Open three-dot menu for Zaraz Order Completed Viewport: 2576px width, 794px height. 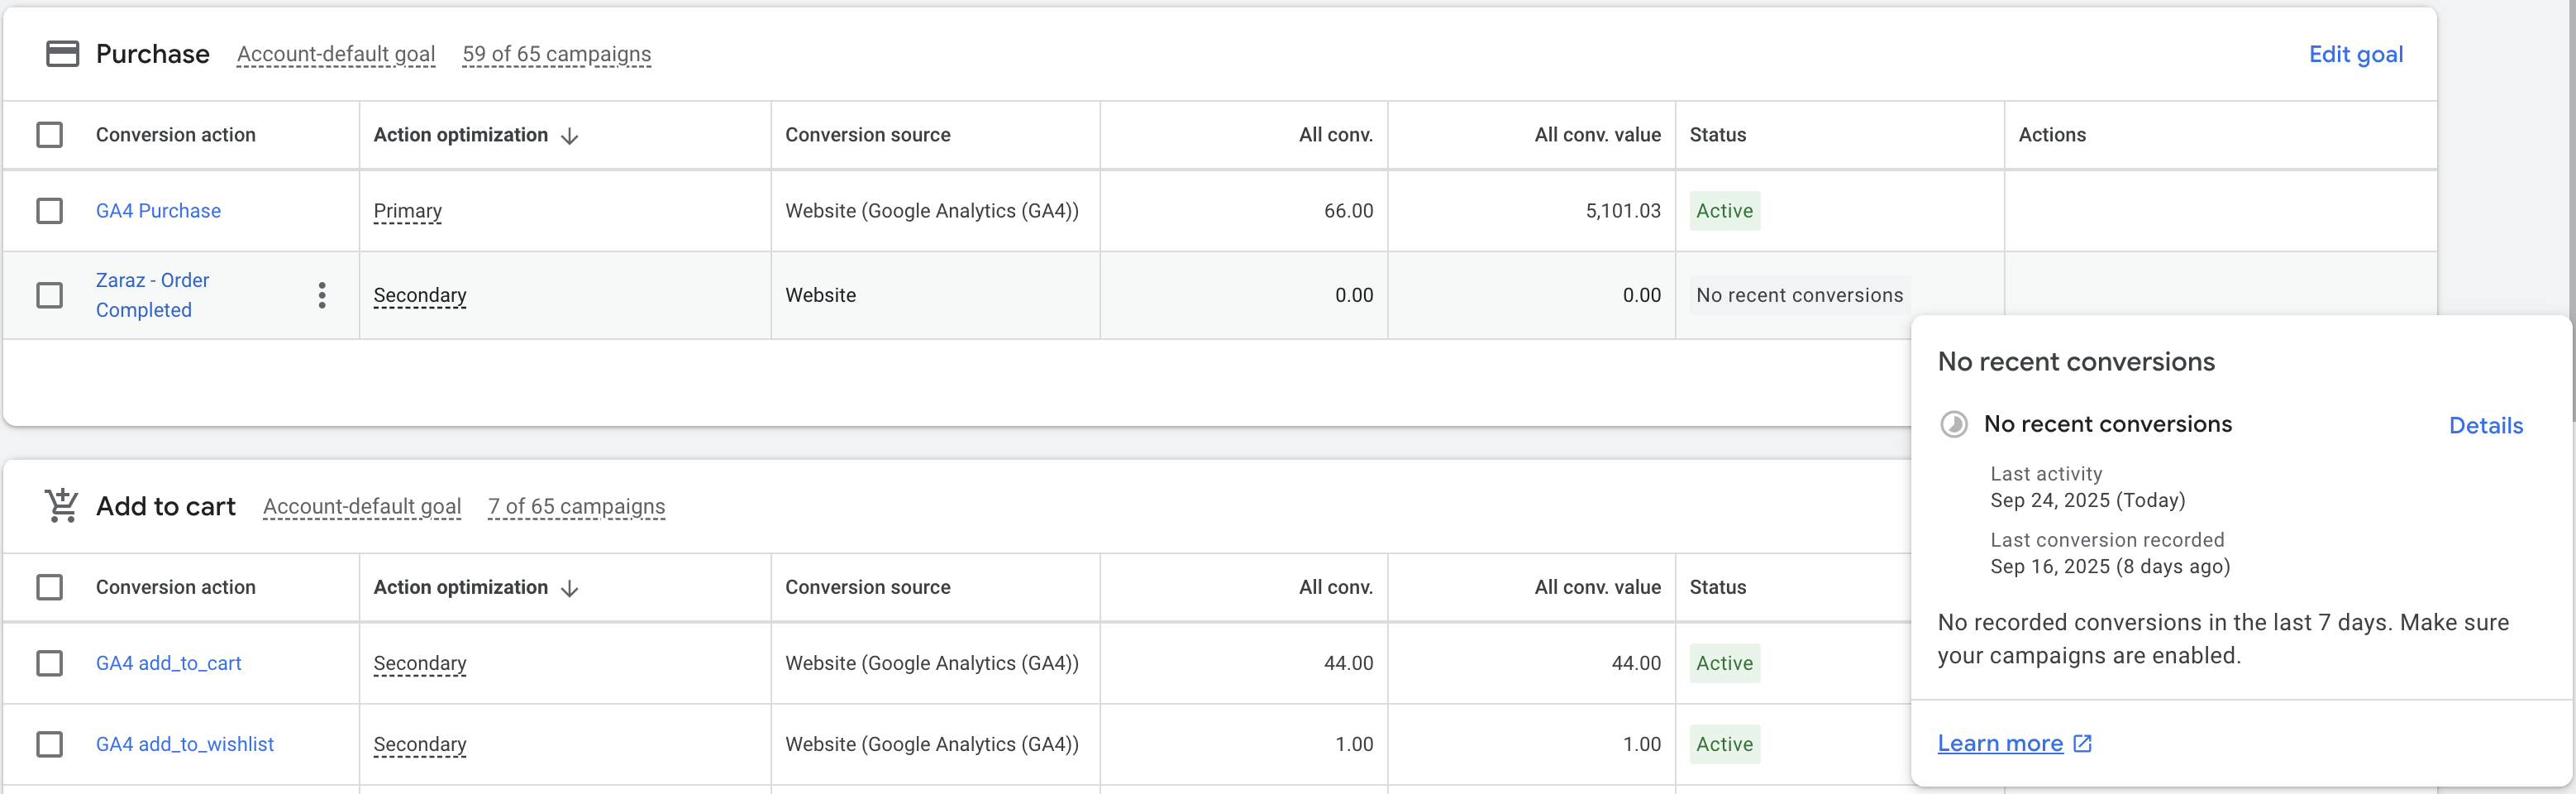tap(322, 295)
